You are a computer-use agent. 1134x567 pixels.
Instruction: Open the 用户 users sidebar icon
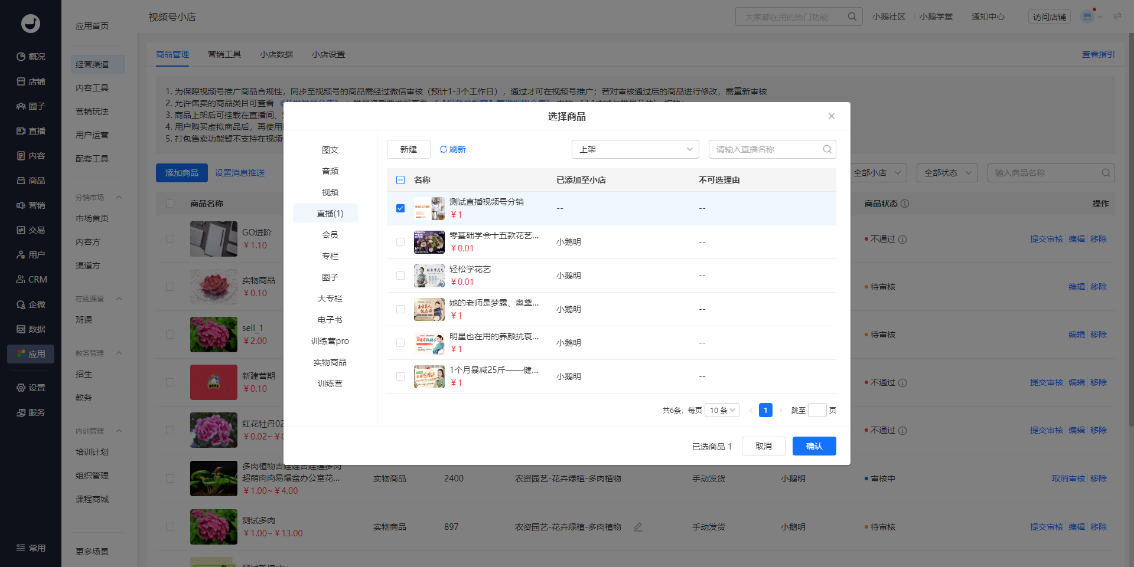tap(21, 255)
